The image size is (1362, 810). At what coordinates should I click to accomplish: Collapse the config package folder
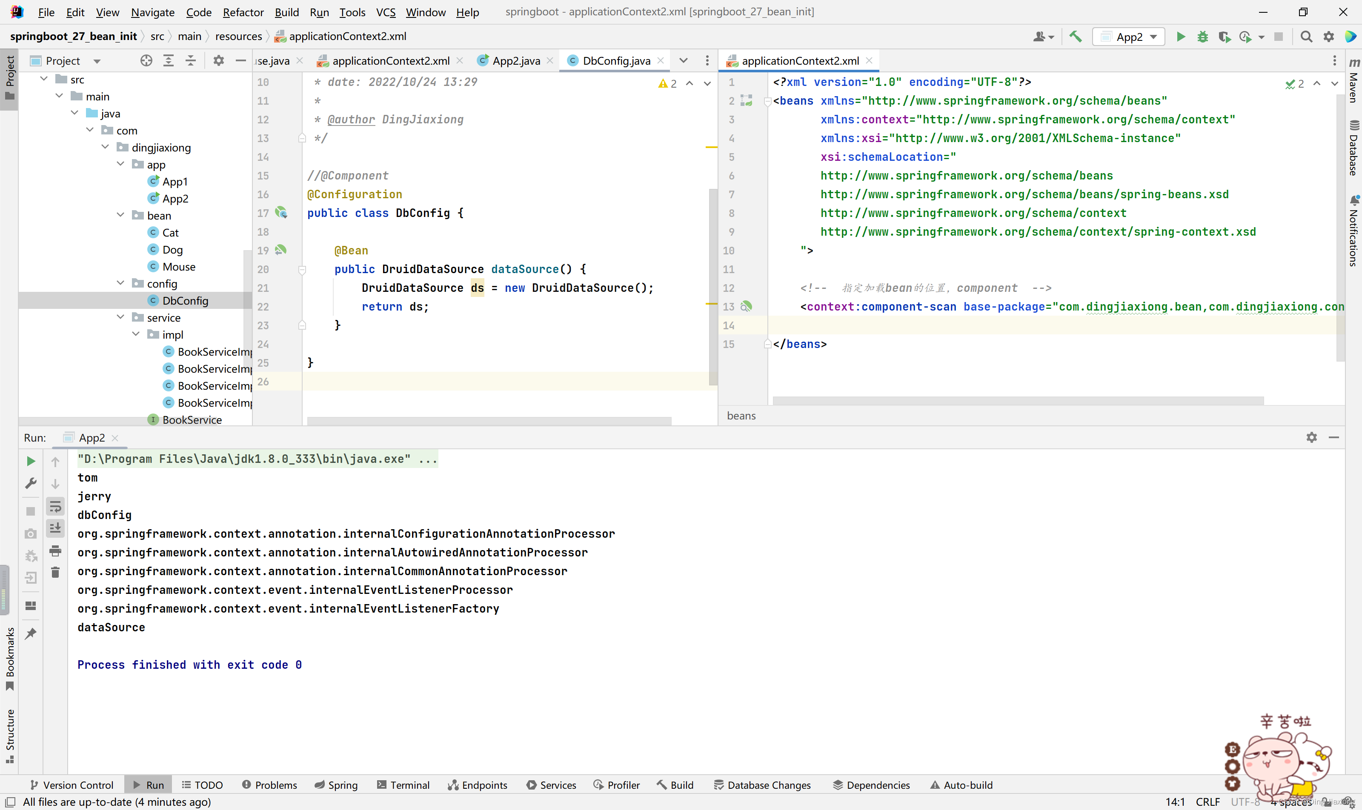click(x=121, y=283)
